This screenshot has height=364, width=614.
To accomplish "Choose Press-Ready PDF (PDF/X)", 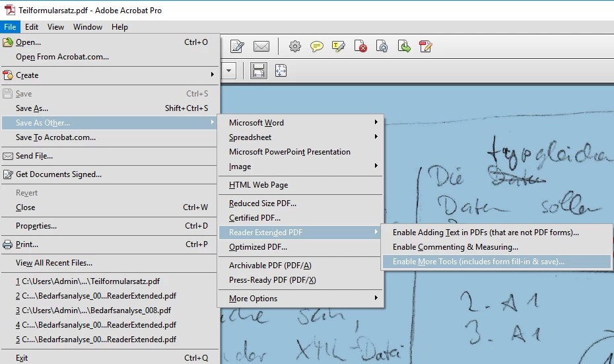I will tap(300, 279).
